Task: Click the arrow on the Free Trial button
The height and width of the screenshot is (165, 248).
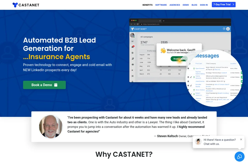Action: click(233, 5)
